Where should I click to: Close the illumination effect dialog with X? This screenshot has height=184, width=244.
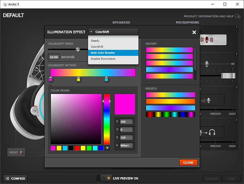point(194,32)
